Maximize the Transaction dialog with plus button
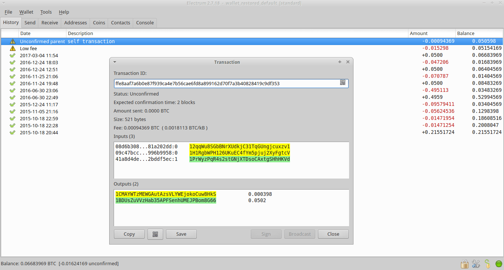Image resolution: width=504 pixels, height=270 pixels. (340, 62)
